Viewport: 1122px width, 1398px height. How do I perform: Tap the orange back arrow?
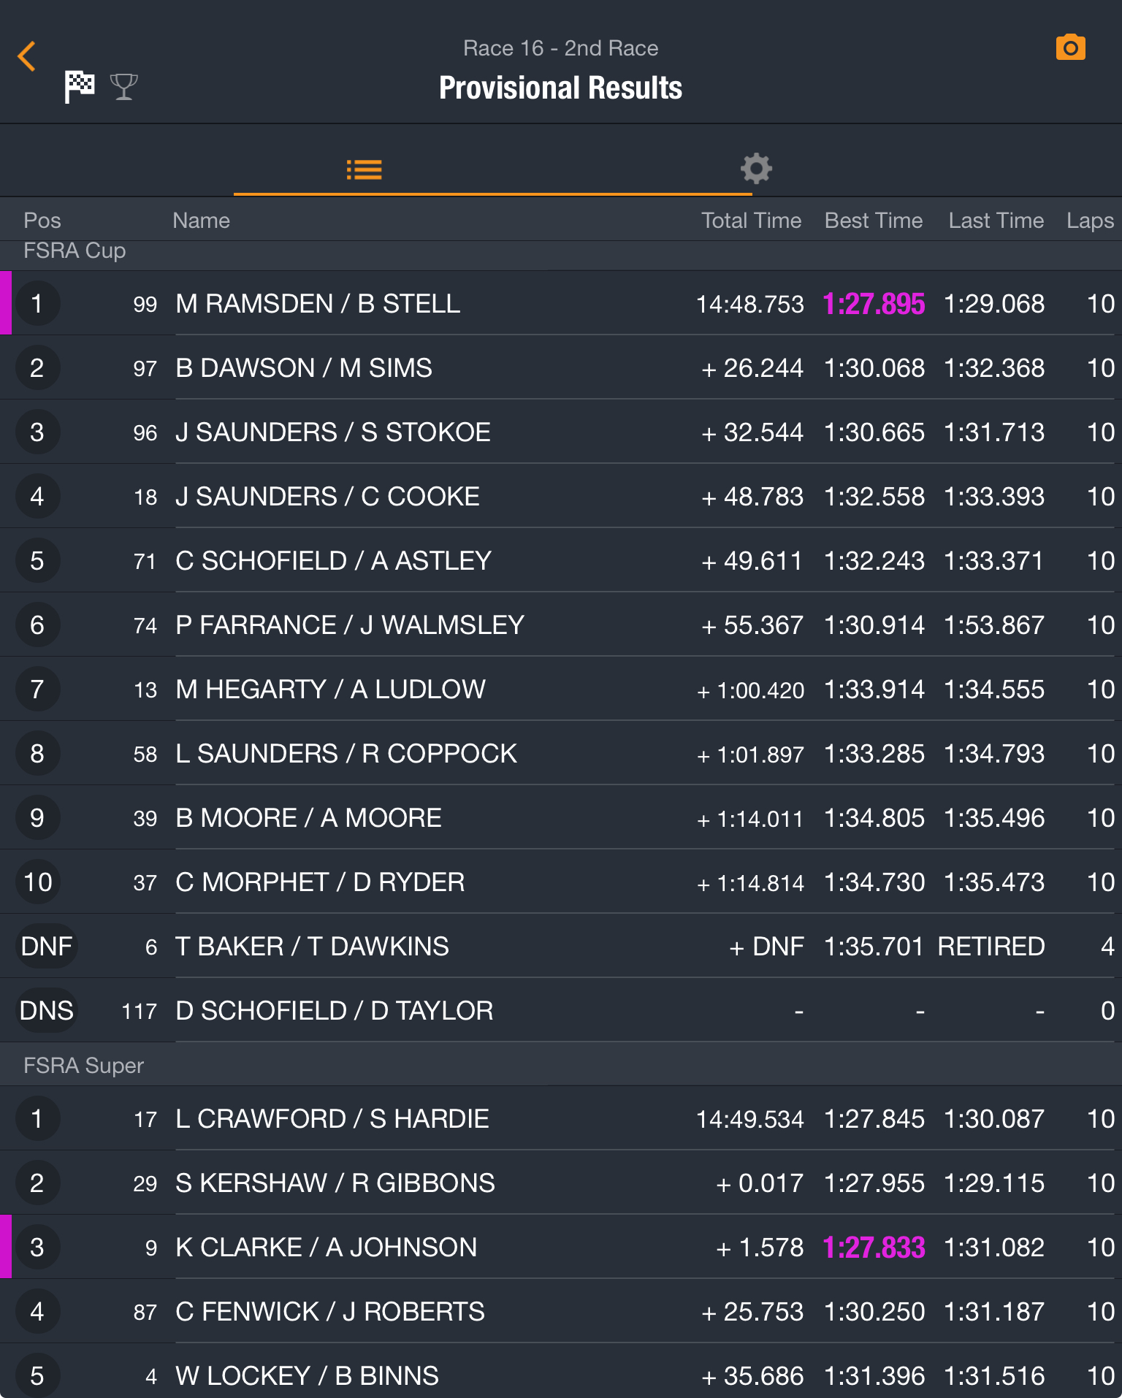tap(27, 56)
